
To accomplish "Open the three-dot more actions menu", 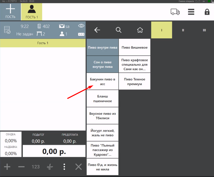I will coord(64,167).
